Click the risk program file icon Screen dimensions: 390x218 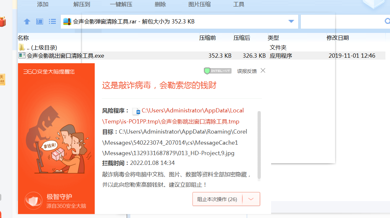tap(136, 111)
